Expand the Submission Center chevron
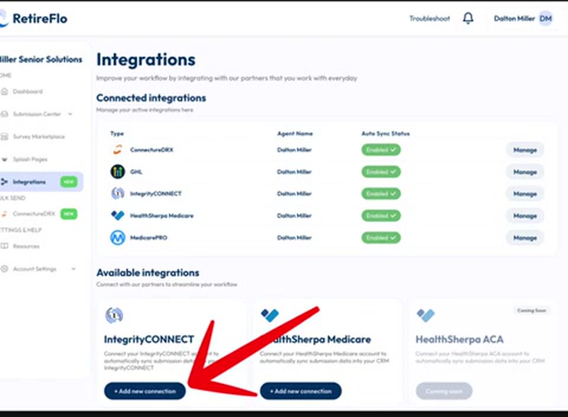This screenshot has height=417, width=568. pos(70,114)
